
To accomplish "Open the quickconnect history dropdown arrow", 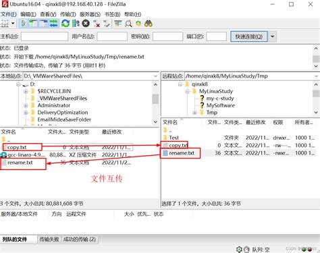I will 272,36.
